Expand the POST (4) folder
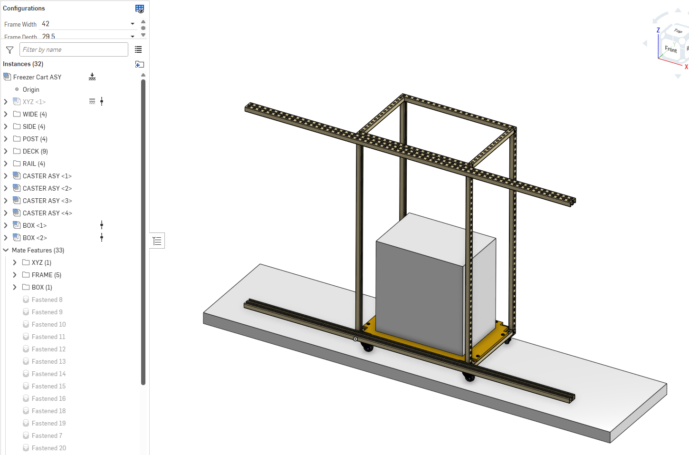689x455 pixels. pos(6,139)
